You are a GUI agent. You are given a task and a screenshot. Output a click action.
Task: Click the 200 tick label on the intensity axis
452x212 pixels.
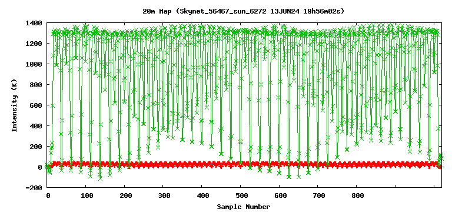[x=36, y=147]
